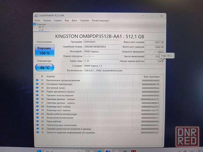Click the Всего хост-записей value 2366 GB
The width and height of the screenshot is (203, 152).
155,47
